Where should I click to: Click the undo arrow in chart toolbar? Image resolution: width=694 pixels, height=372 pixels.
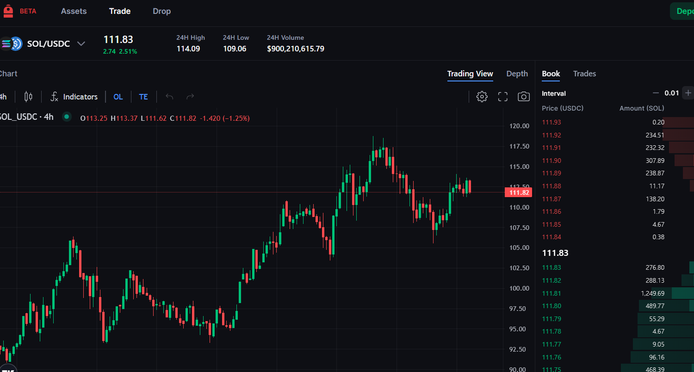[x=169, y=97]
